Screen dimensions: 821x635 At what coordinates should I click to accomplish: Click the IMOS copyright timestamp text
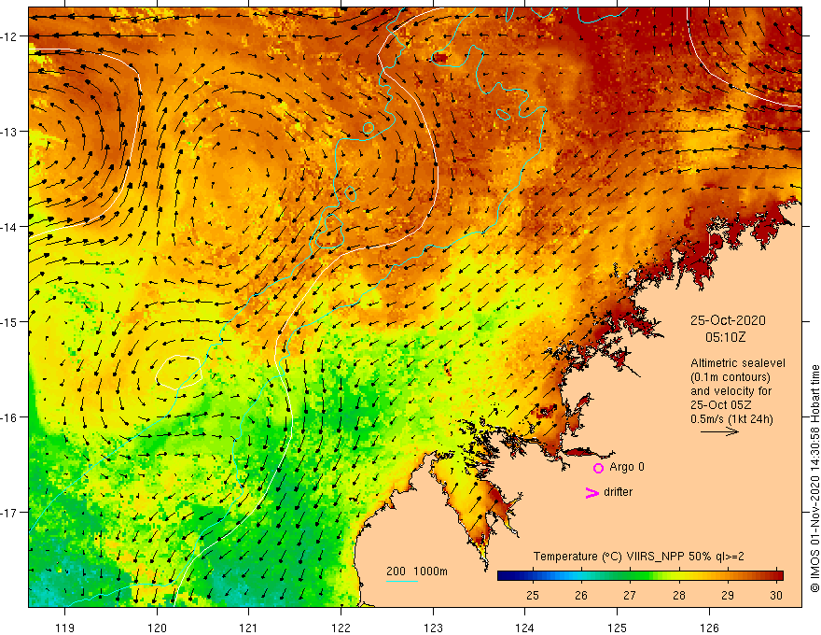tap(814, 478)
